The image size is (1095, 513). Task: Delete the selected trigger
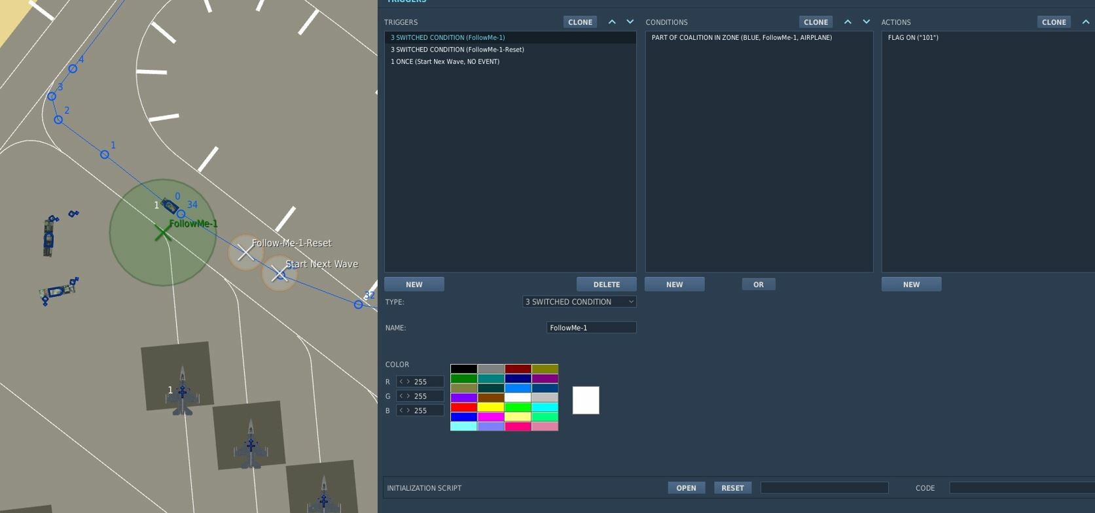coord(606,284)
